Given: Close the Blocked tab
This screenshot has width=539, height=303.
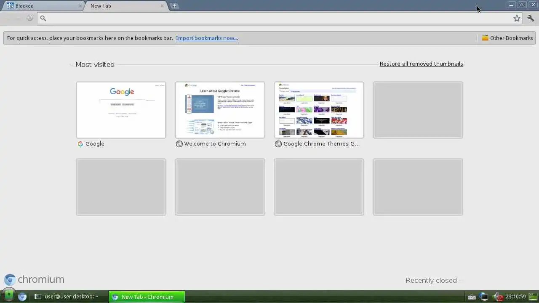Looking at the screenshot, I should 80,6.
